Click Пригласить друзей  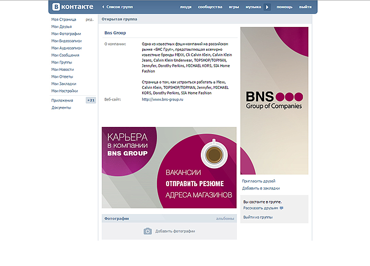click(x=258, y=181)
